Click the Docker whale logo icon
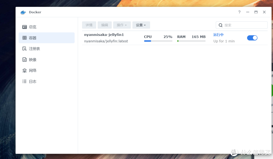Viewport: 273px width, 159px height. point(23,12)
